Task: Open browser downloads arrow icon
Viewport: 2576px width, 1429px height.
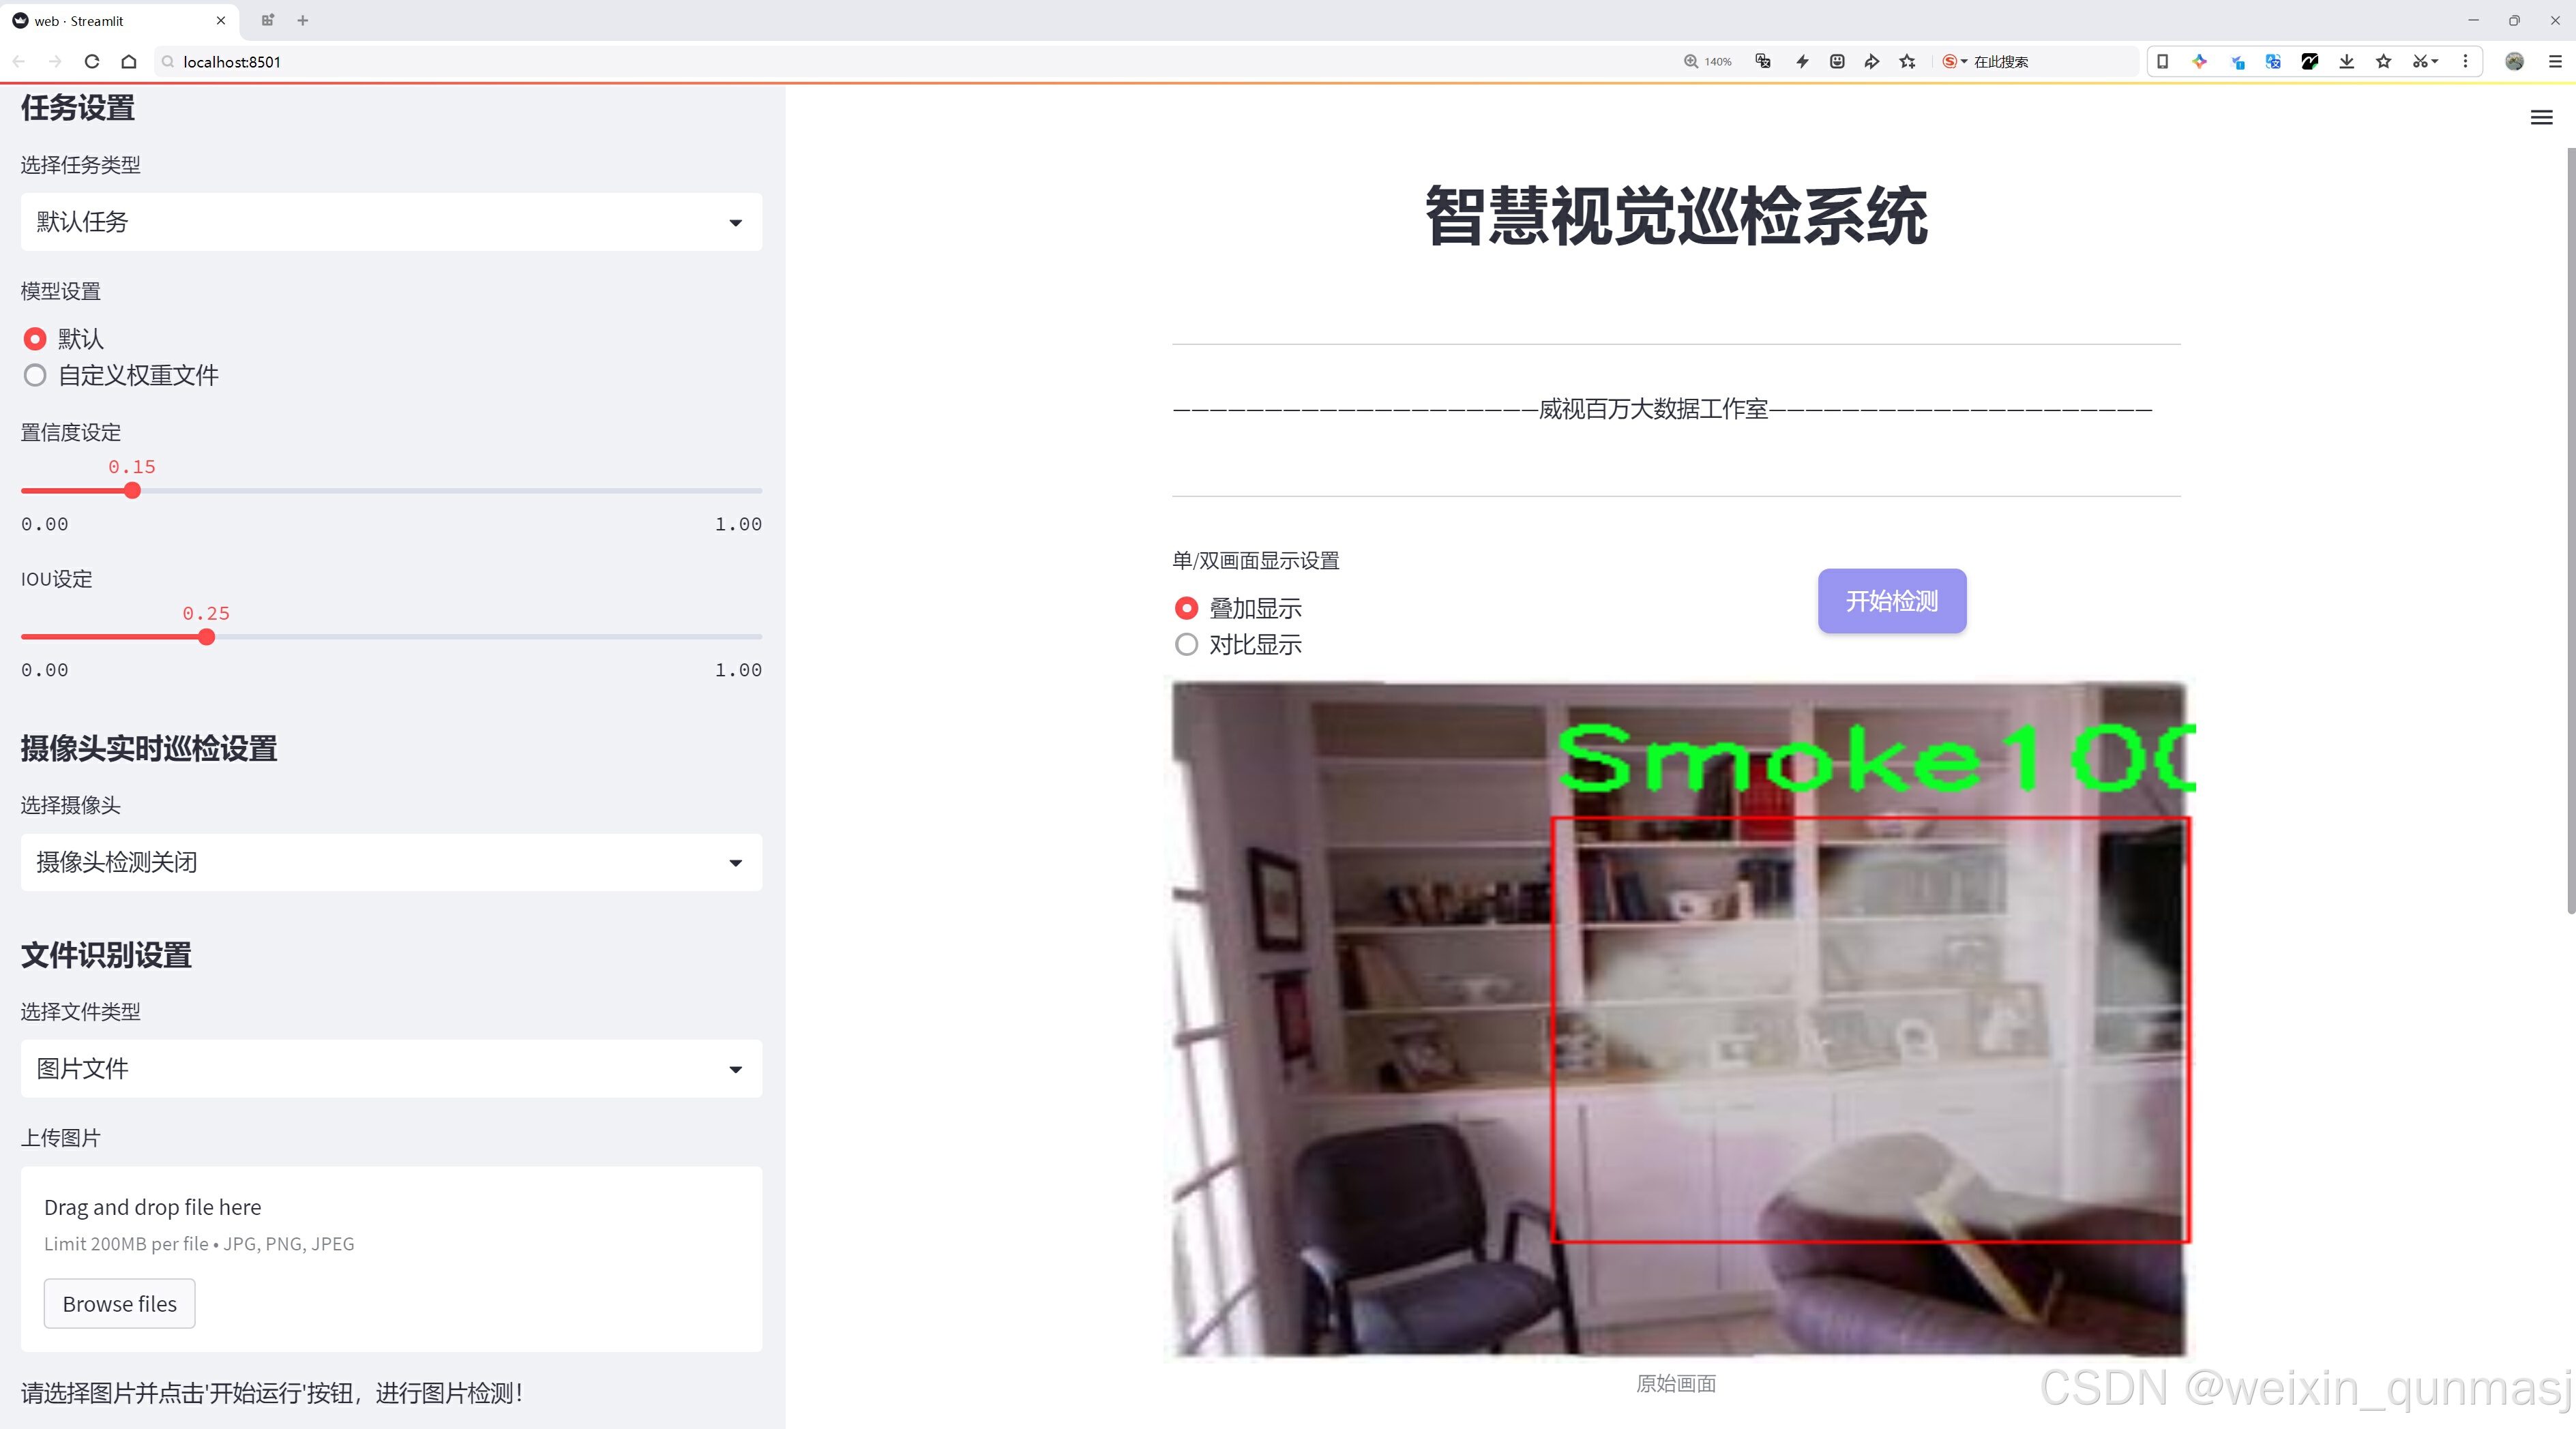Action: [2346, 62]
